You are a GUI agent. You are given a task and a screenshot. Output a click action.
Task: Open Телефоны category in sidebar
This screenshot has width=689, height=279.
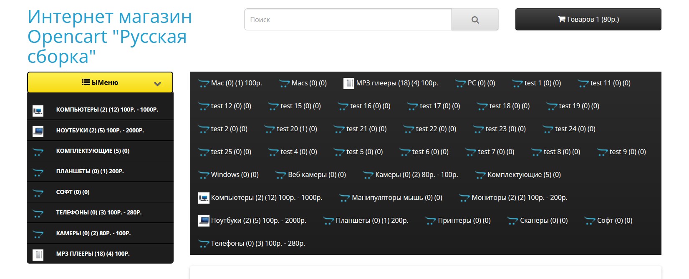(98, 212)
